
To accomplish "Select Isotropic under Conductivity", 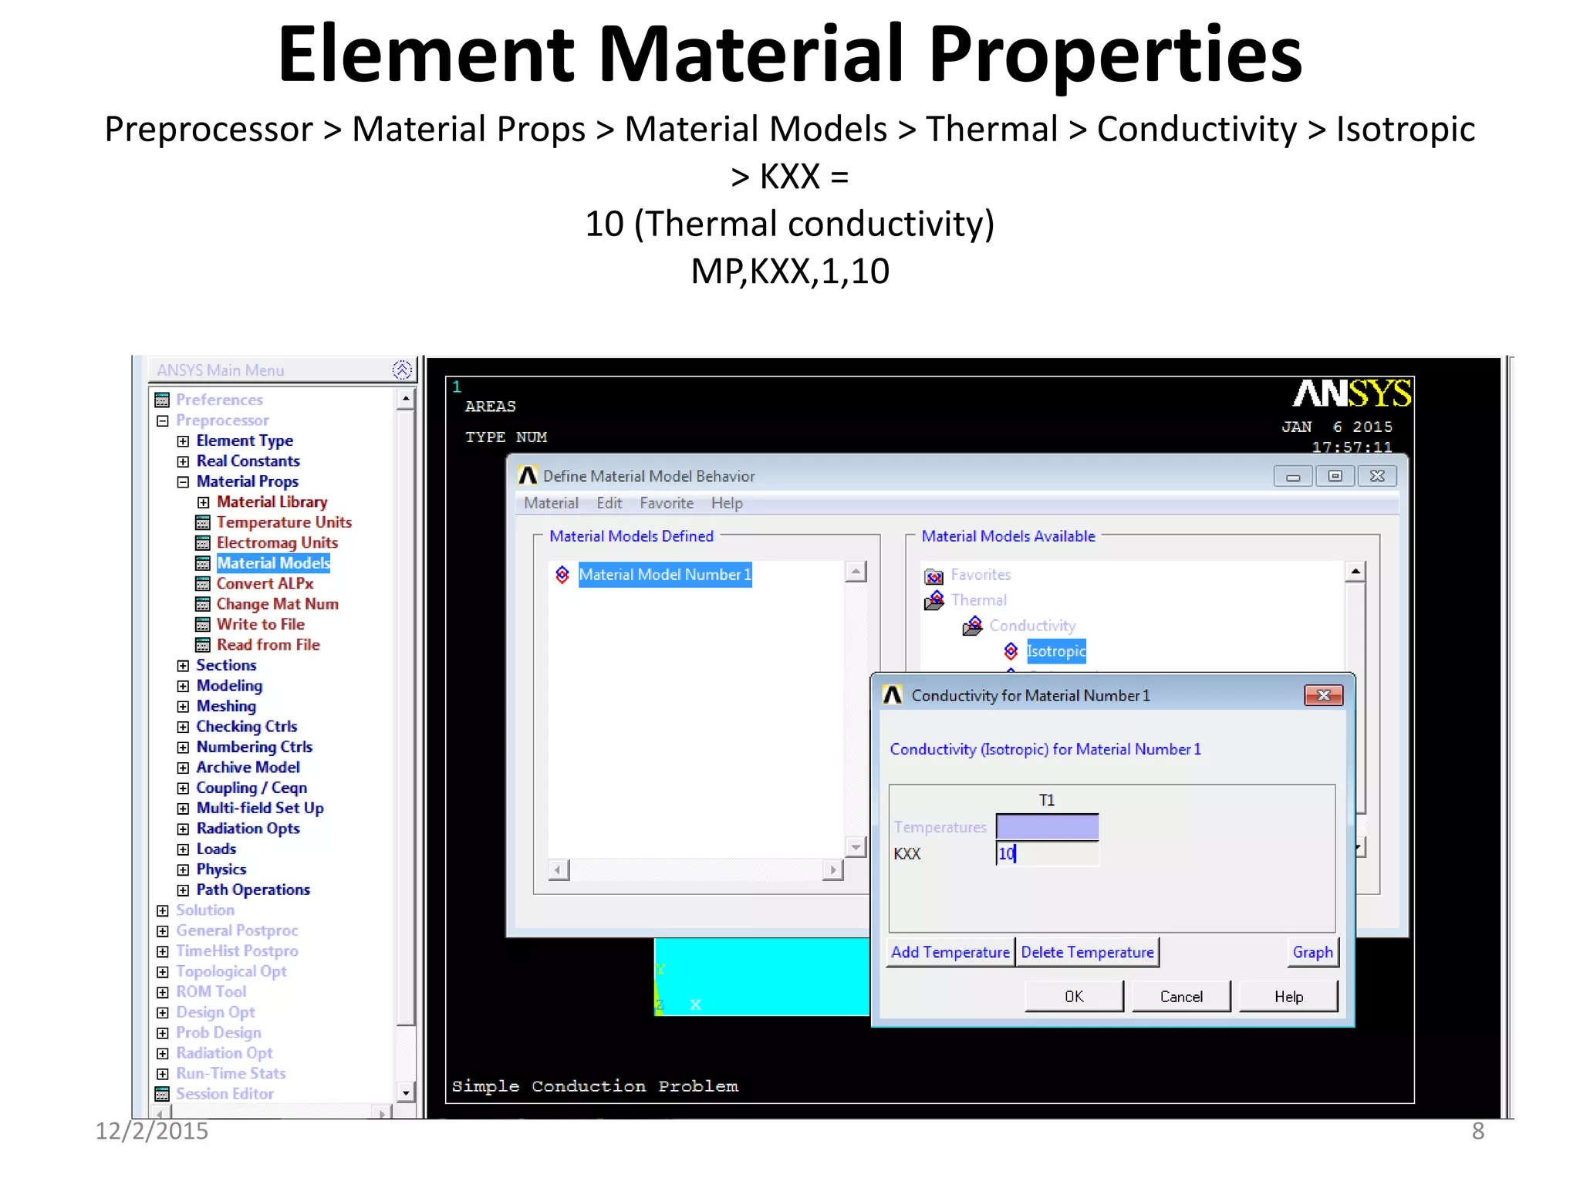I will pyautogui.click(x=1056, y=651).
